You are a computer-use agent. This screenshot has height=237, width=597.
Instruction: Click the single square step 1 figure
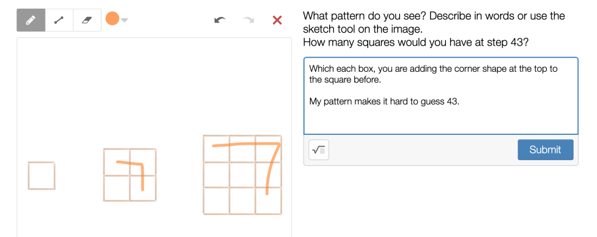click(41, 176)
